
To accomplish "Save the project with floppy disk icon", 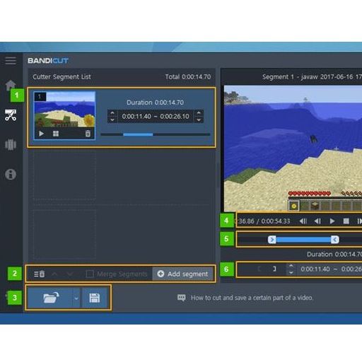I will pyautogui.click(x=95, y=298).
